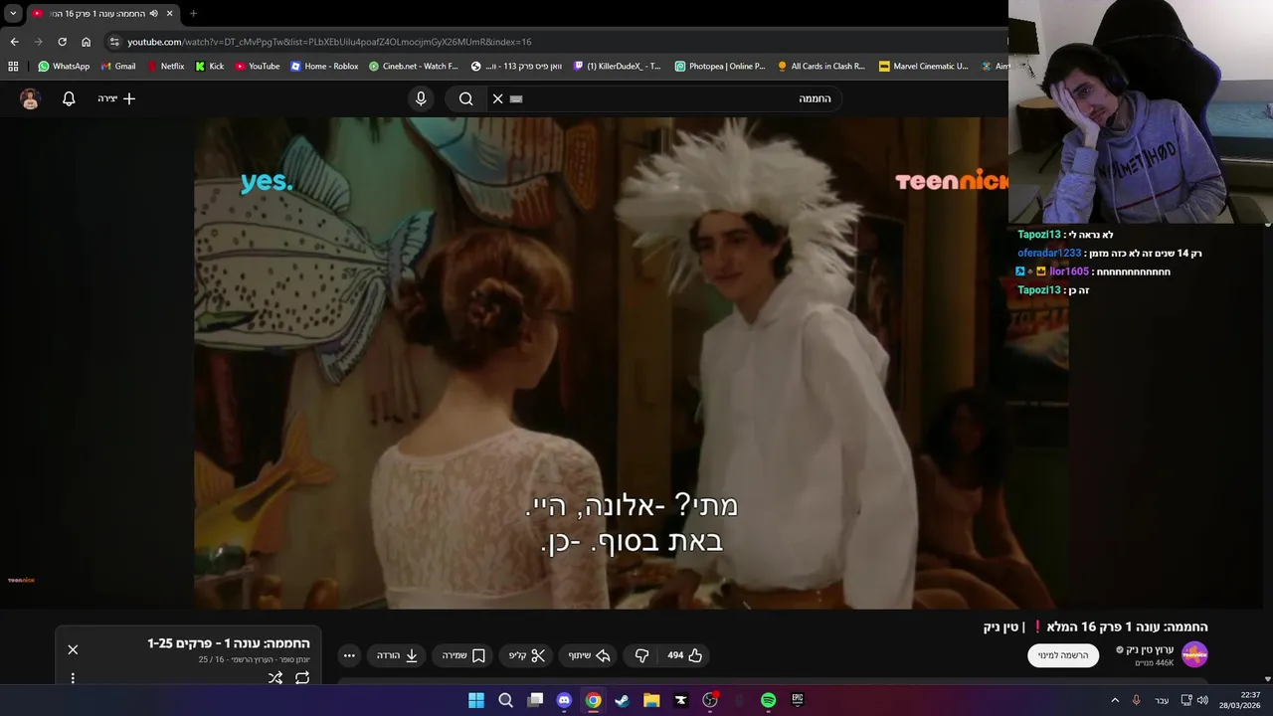Open Gmail bookmark
The width and height of the screenshot is (1273, 716).
[118, 67]
